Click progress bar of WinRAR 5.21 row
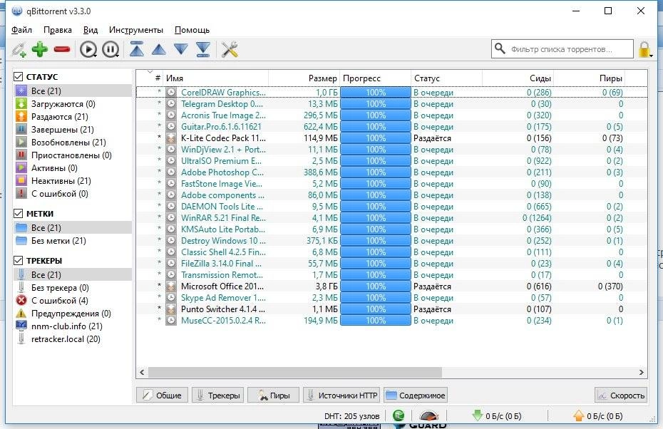Viewport: 663px width, 429px height. tap(376, 217)
